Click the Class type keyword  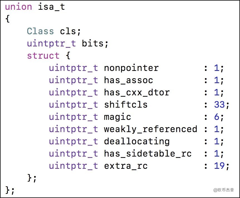(x=40, y=31)
